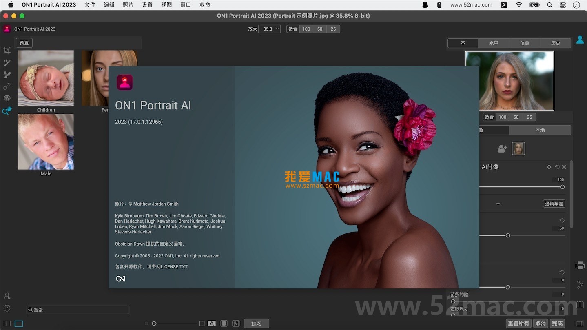
Task: Reset the AI肖像 panel with undo arrow
Action: pos(557,167)
